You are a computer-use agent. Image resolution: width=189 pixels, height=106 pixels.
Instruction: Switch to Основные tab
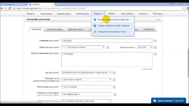tap(36, 29)
